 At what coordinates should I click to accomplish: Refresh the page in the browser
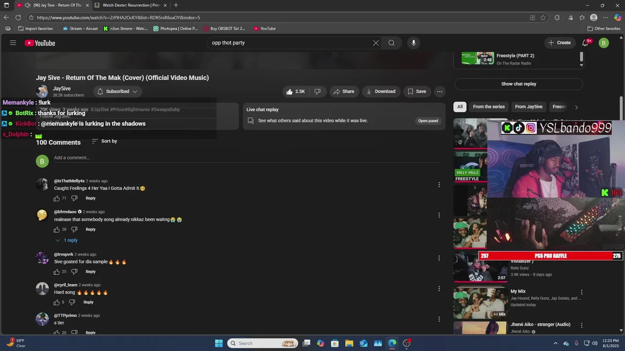(19, 18)
